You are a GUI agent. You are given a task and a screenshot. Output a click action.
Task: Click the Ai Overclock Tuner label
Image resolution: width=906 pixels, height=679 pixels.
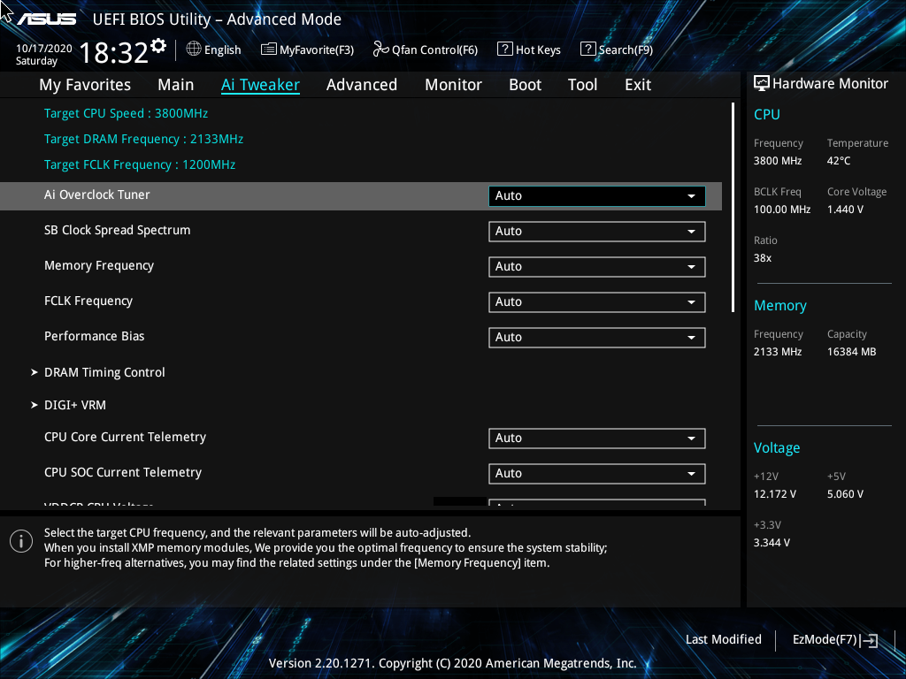[97, 195]
